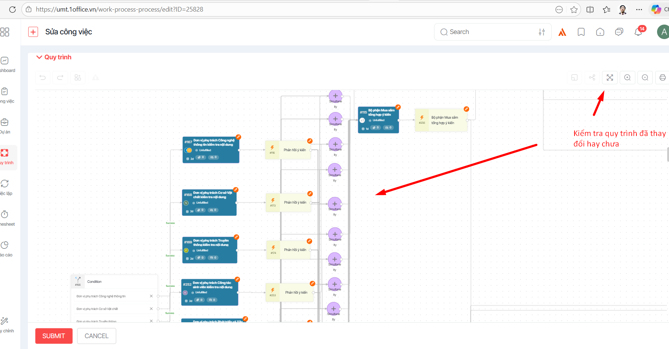The height and width of the screenshot is (349, 669).
Task: Open Dự án in left sidebar
Action: click(x=5, y=125)
